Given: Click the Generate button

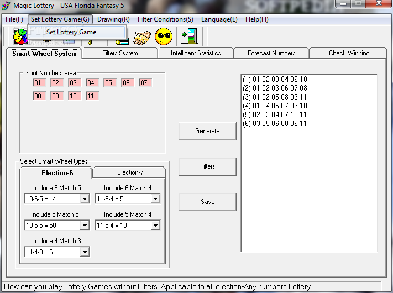Looking at the screenshot, I should (207, 131).
